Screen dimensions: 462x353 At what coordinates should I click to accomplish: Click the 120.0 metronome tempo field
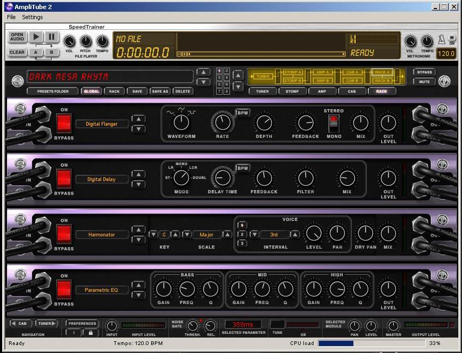click(x=445, y=54)
